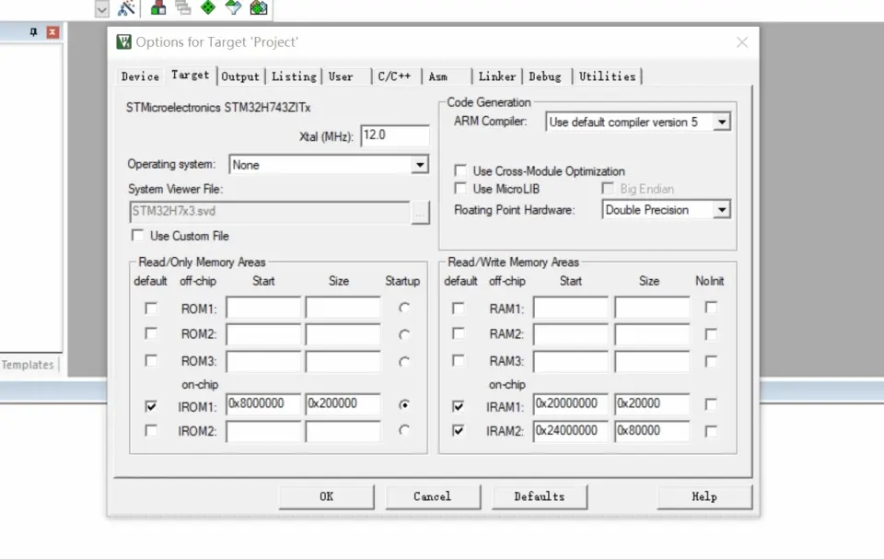Check the IROM2 default checkbox
Viewport: 884px width, 560px height.
[150, 430]
